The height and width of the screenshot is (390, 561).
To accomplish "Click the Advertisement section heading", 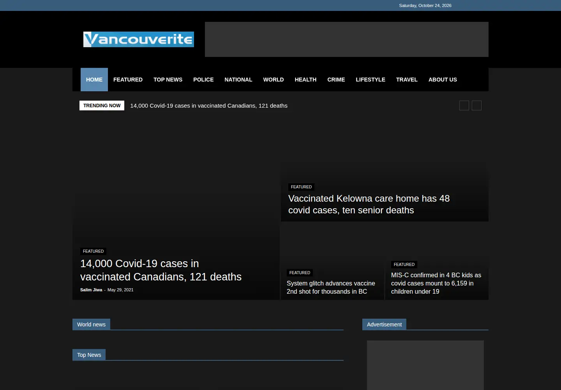I will point(384,324).
